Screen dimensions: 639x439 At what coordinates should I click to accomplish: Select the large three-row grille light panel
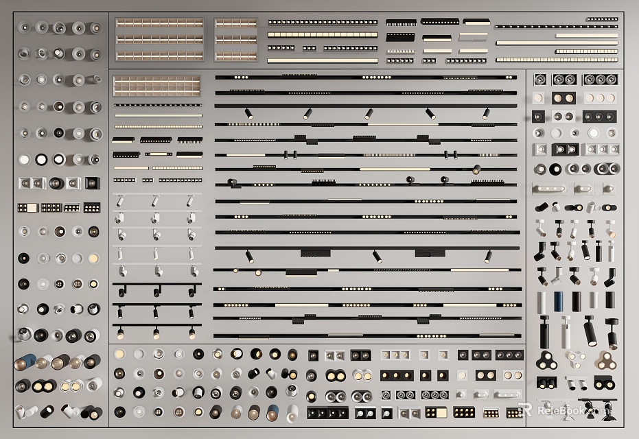(159, 40)
